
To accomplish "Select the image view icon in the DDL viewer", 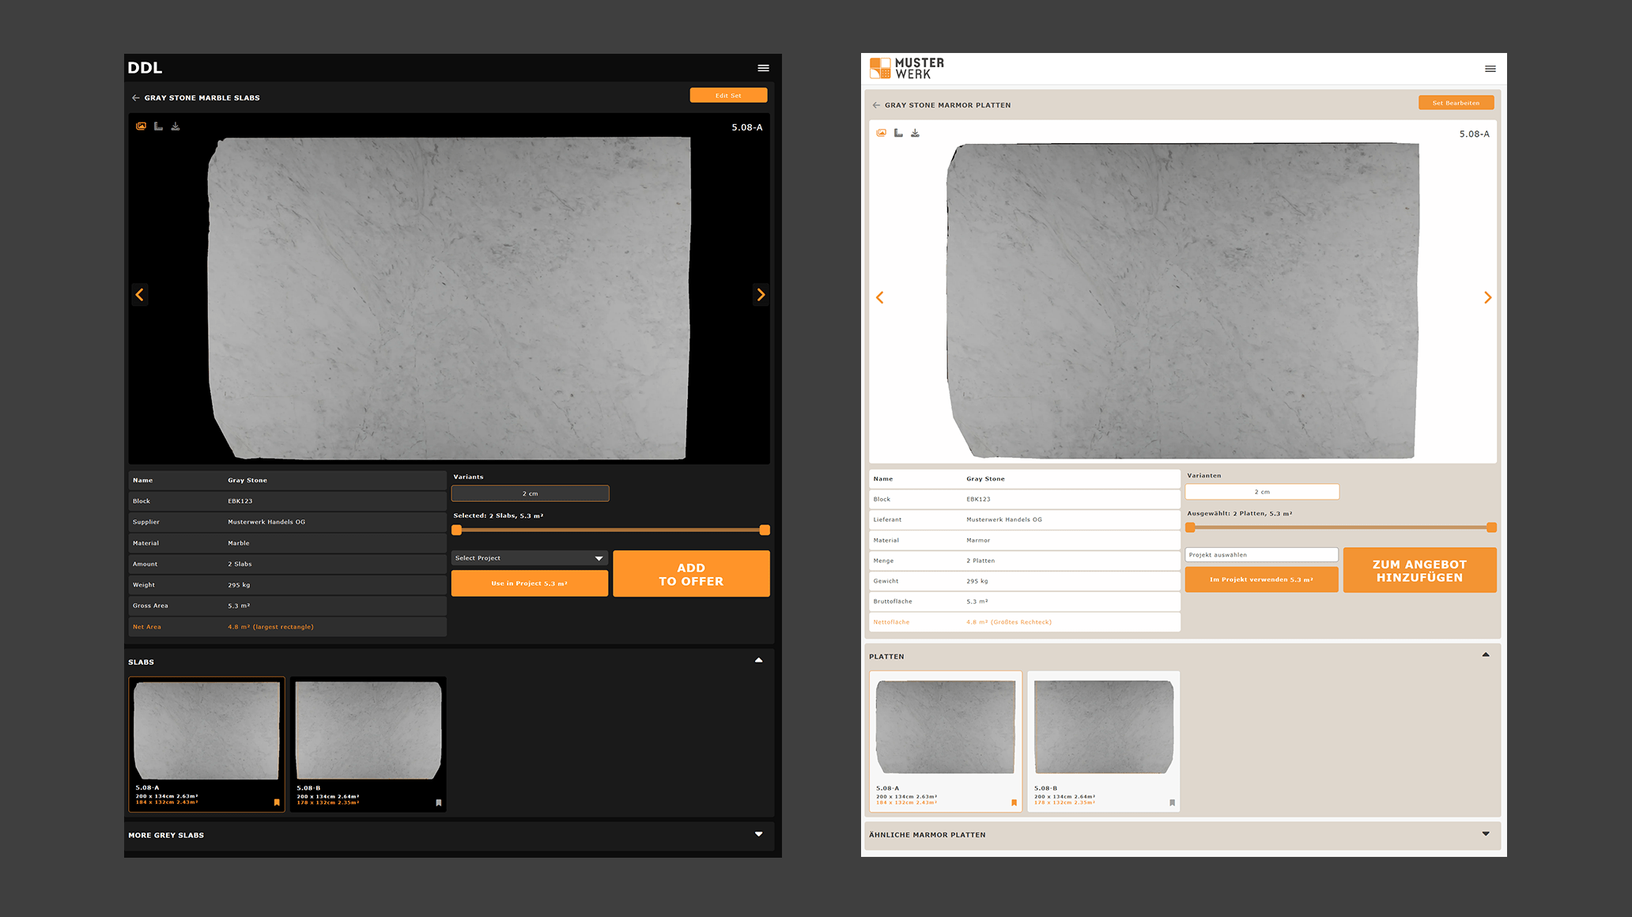I will (x=141, y=126).
